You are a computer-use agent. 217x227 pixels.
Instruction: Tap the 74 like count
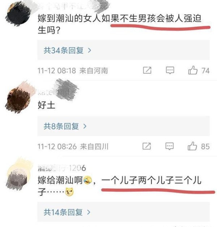(205, 71)
